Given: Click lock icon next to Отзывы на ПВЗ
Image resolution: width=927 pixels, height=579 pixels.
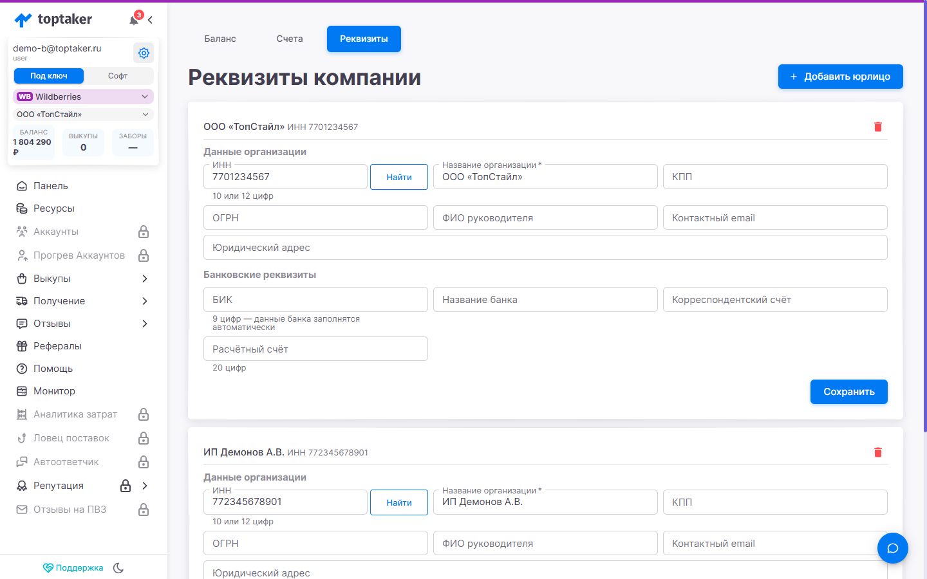Looking at the screenshot, I should (144, 510).
